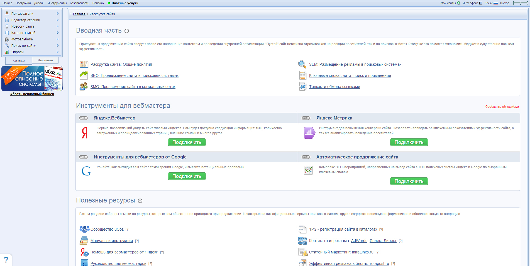The width and height of the screenshot is (530, 266).
Task: Click the globe icon next to Мои сайты
Action: 459,3
